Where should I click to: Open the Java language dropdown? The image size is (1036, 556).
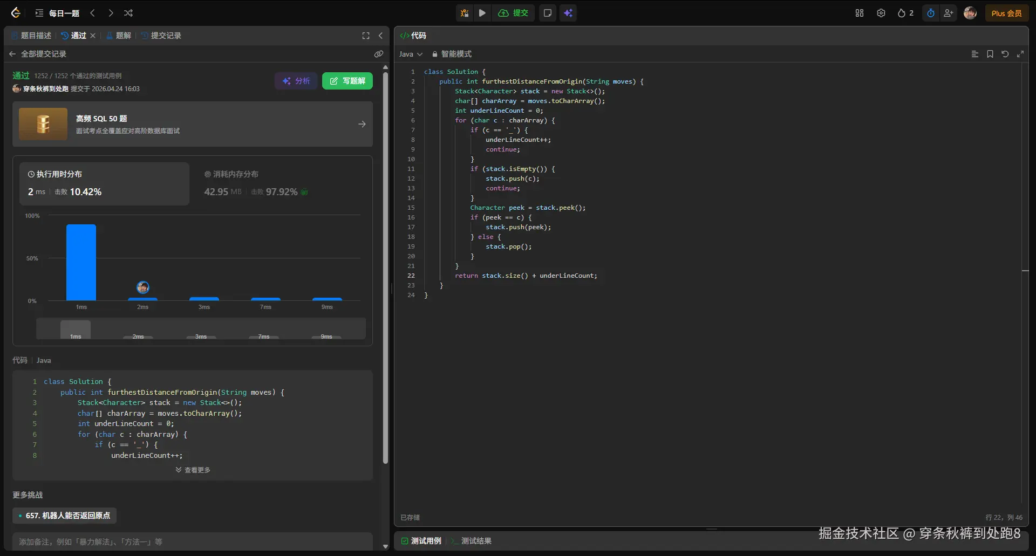(x=411, y=54)
